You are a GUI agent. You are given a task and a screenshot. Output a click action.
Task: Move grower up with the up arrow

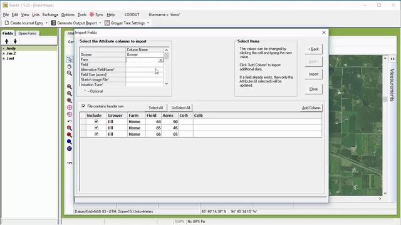click(x=7, y=41)
